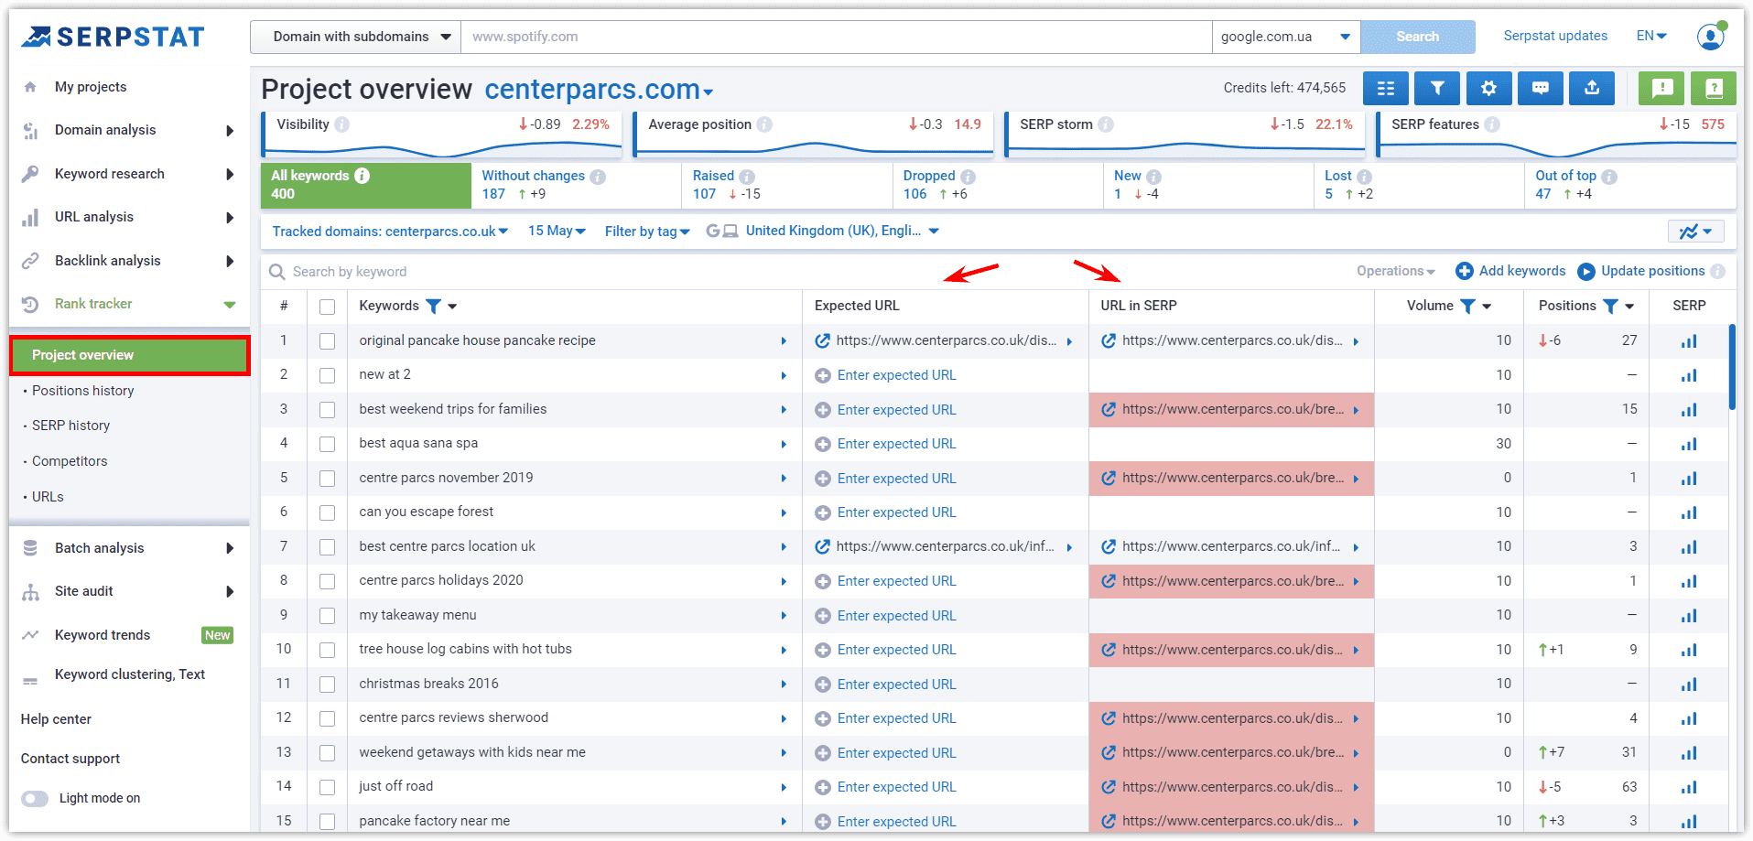The width and height of the screenshot is (1753, 841).
Task: Expand Keyword research menu
Action: [x=128, y=174]
